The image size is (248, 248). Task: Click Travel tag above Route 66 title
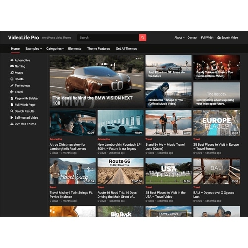click(101, 187)
